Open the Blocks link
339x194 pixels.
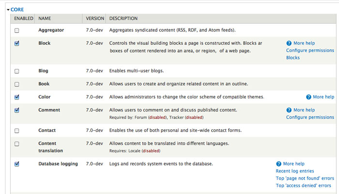293,57
